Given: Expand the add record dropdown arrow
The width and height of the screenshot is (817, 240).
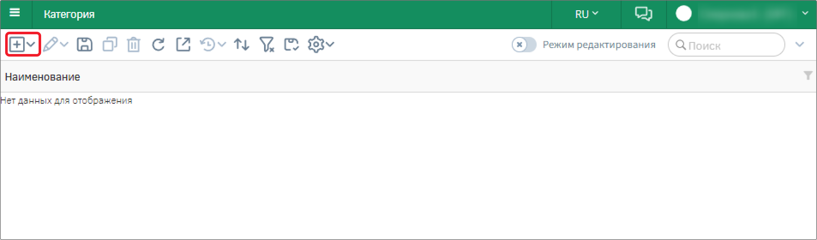Looking at the screenshot, I should (31, 44).
